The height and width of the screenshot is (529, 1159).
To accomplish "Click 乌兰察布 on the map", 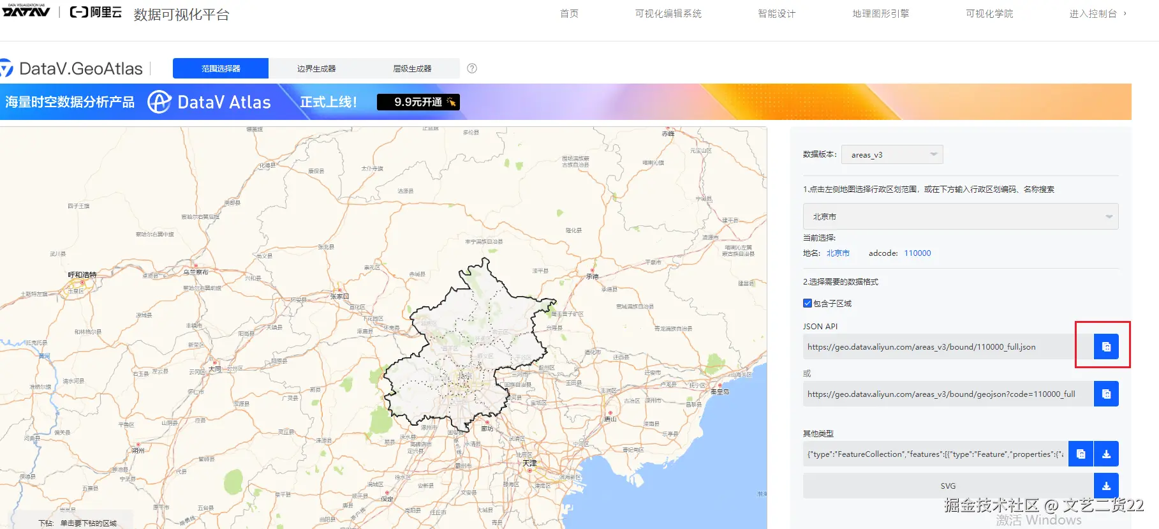I will (196, 272).
